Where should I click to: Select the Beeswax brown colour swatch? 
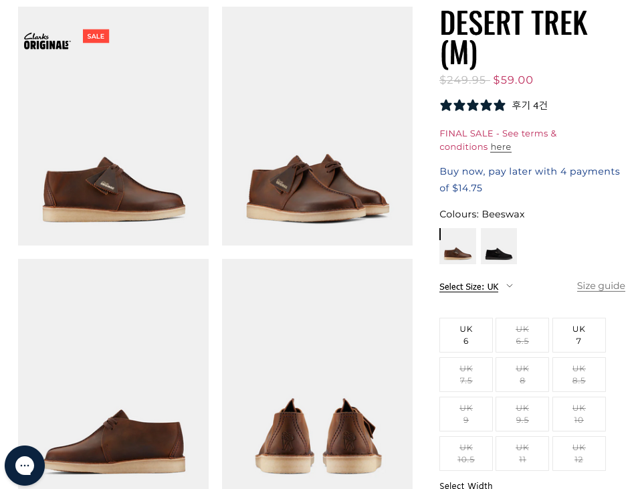click(x=458, y=246)
